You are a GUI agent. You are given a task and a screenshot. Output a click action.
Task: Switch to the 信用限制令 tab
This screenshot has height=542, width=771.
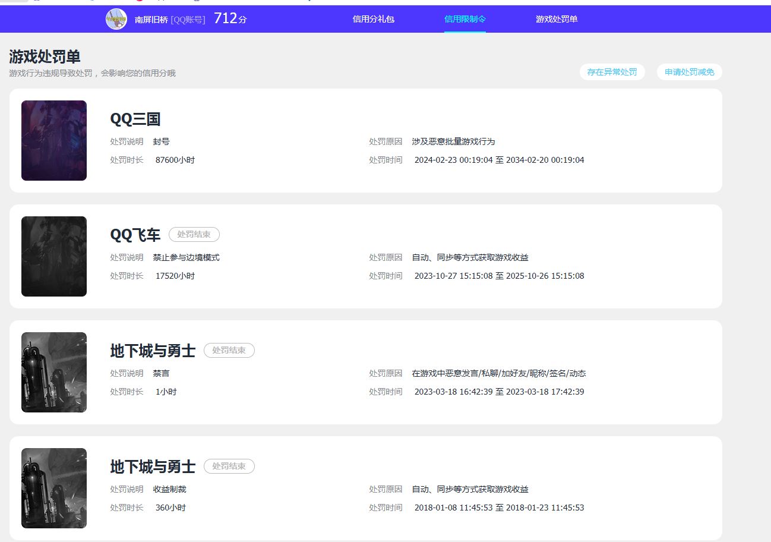pyautogui.click(x=465, y=19)
